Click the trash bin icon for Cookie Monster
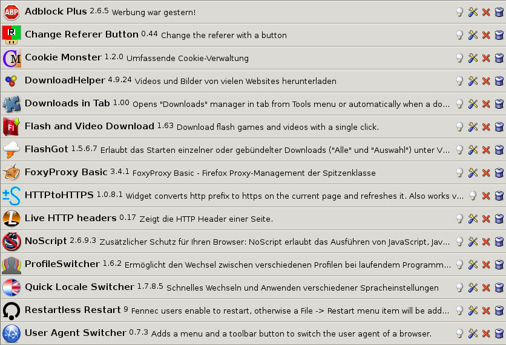The height and width of the screenshot is (345, 506). click(499, 58)
